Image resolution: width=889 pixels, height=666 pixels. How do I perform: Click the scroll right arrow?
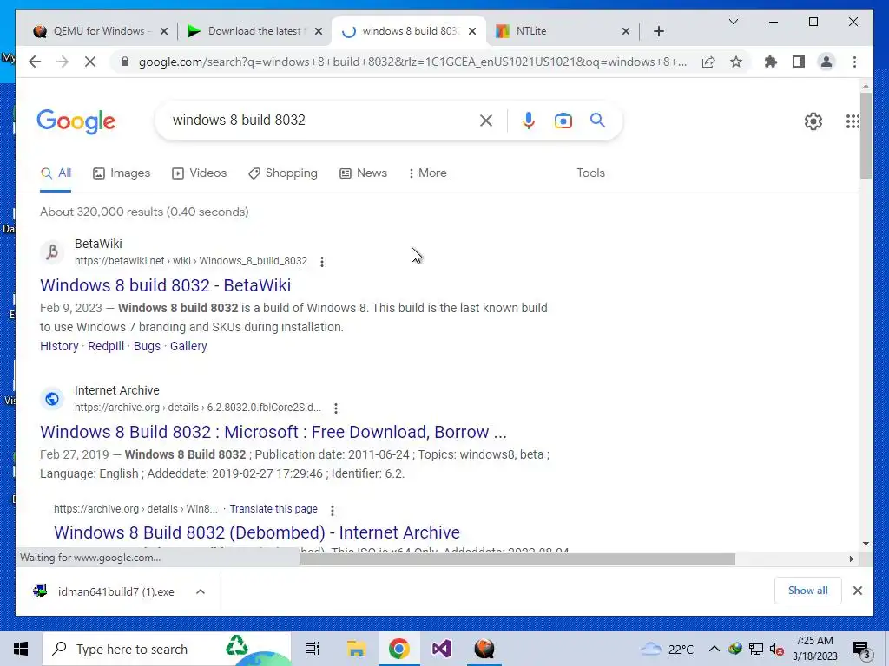851,558
